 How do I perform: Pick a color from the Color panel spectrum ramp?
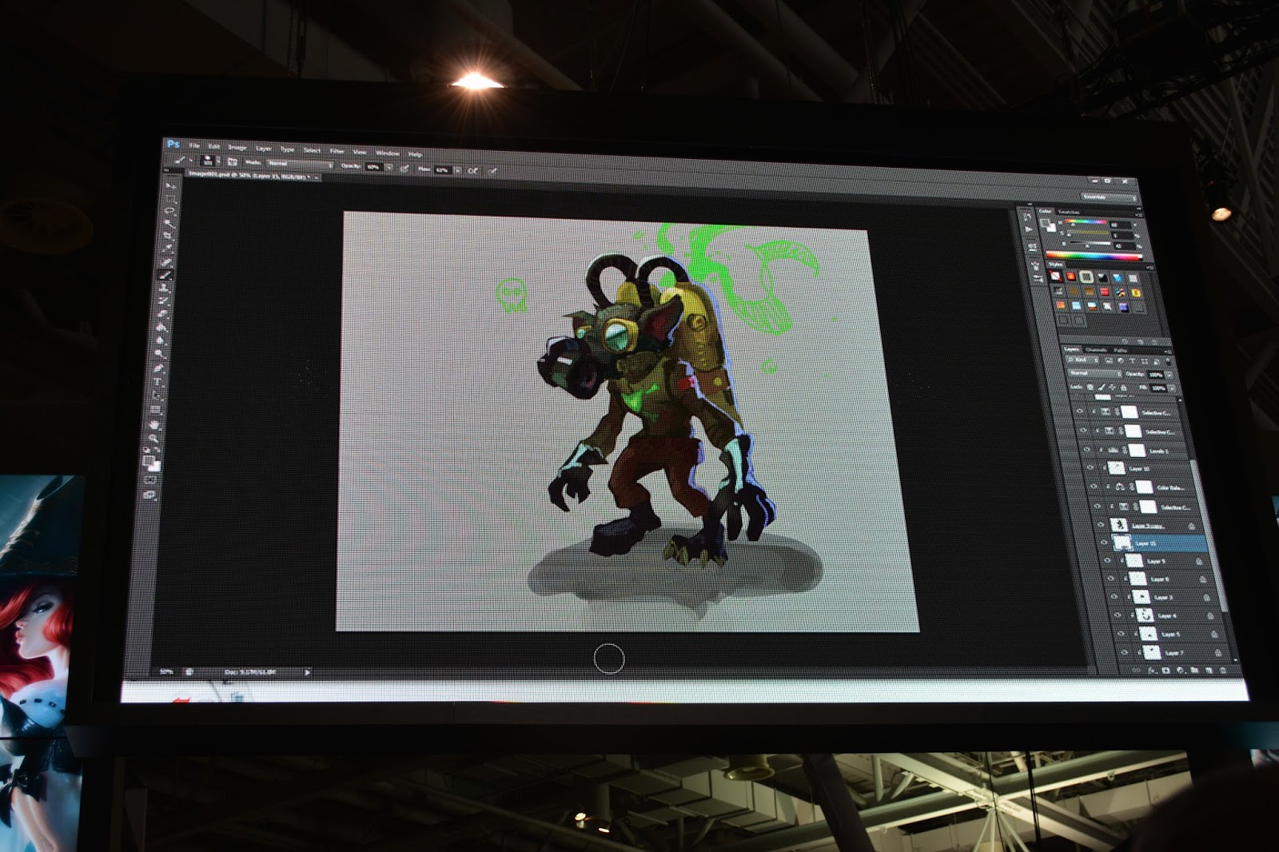[1094, 256]
